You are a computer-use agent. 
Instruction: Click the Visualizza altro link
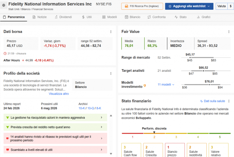[58, 94]
